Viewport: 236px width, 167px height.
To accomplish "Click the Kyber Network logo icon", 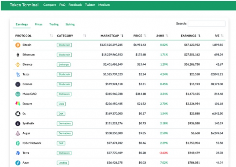I will 18,143.
